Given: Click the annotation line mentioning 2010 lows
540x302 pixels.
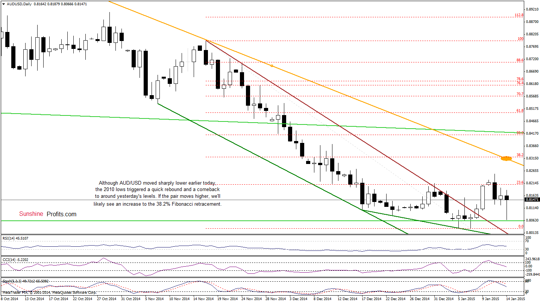Looking at the screenshot, I should point(157,190).
